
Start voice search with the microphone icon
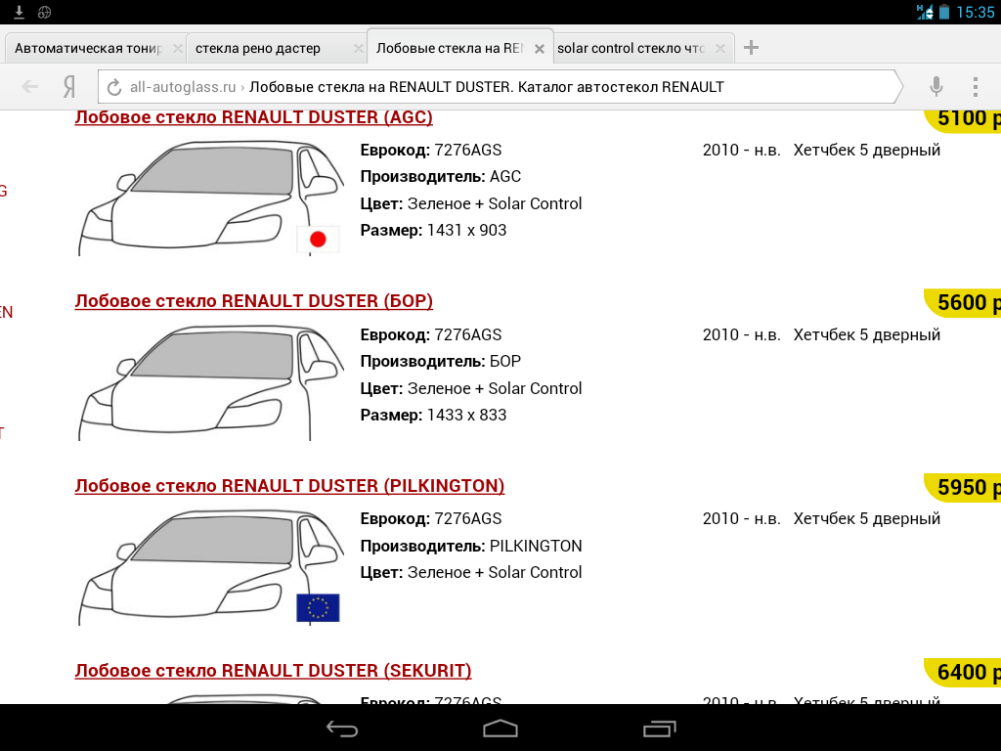tap(936, 86)
